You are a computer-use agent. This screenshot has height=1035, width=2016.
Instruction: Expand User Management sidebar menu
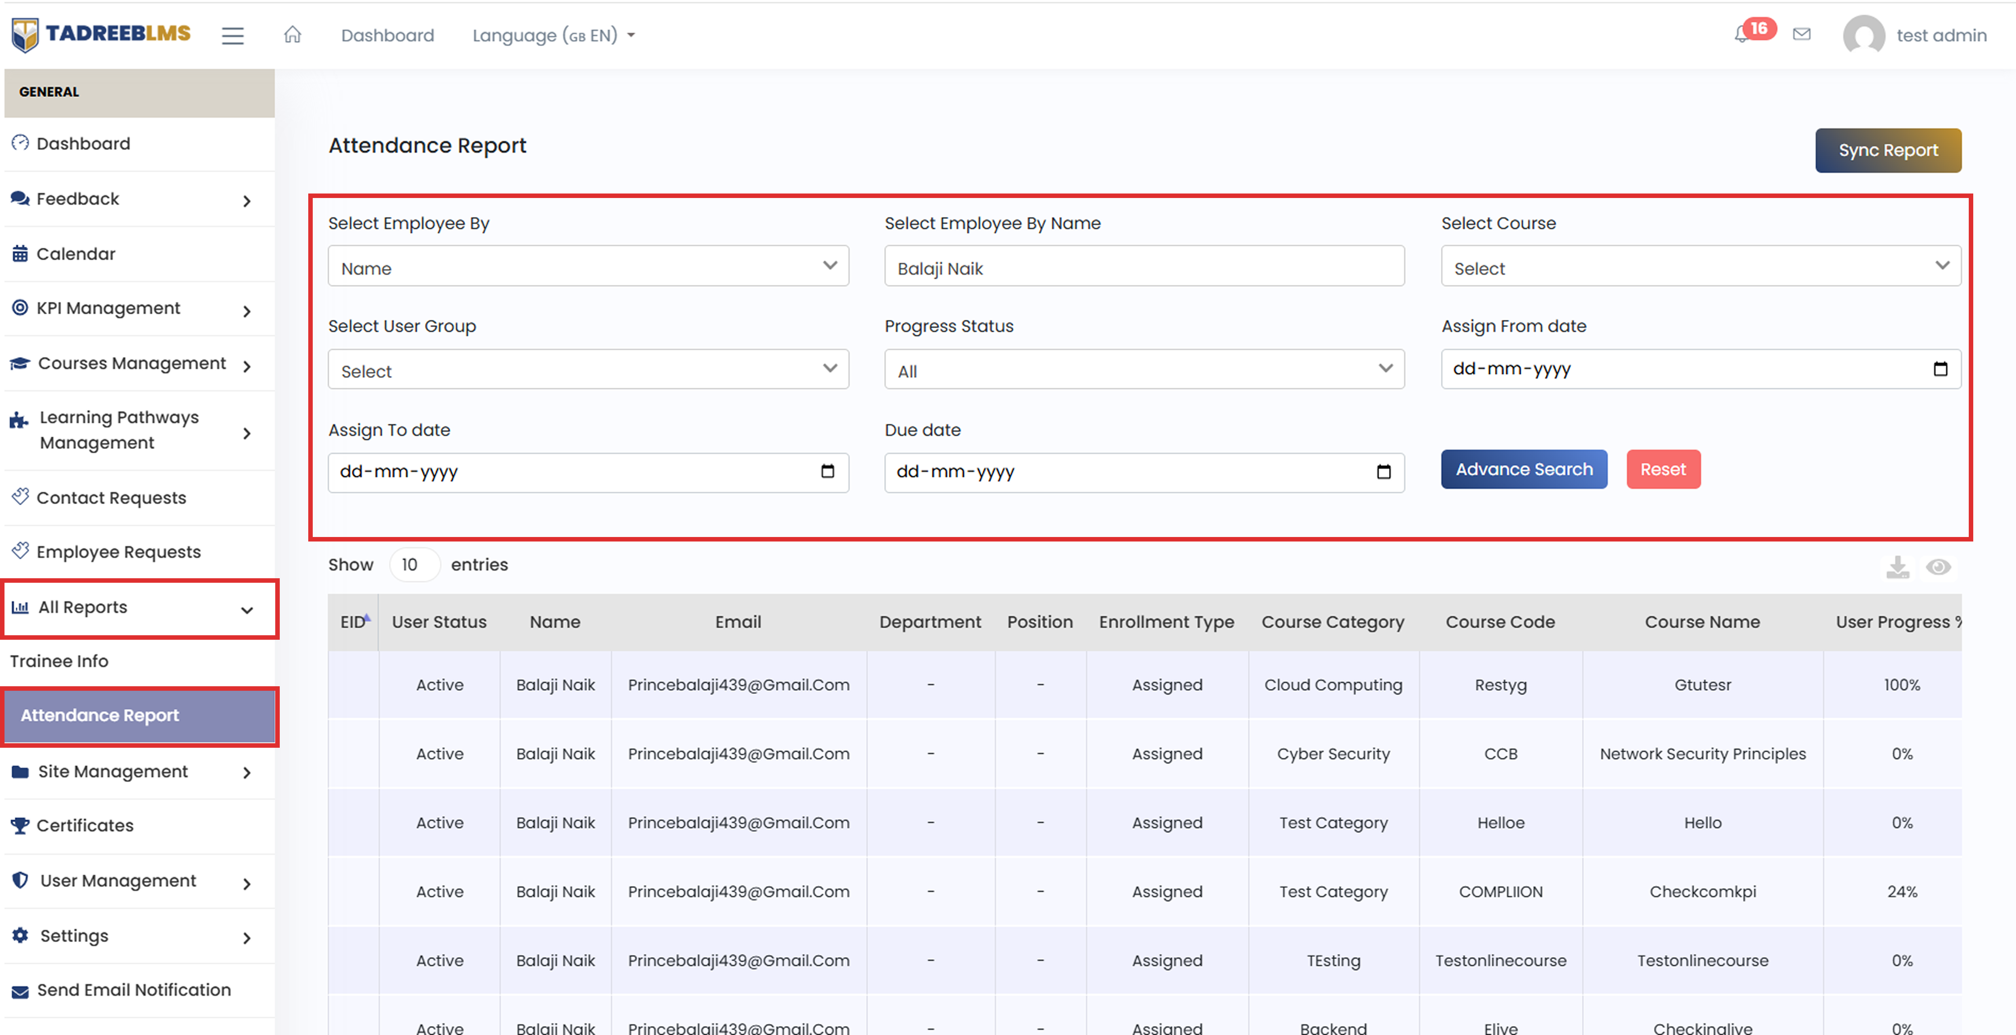pos(139,882)
